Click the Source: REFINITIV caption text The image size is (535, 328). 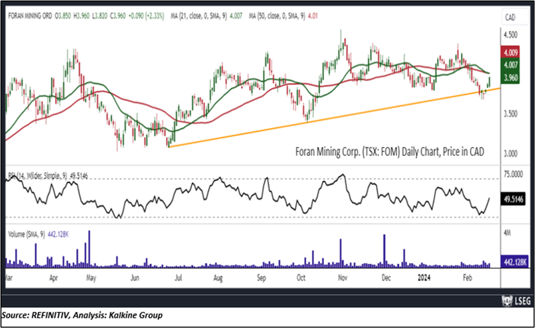(x=82, y=315)
